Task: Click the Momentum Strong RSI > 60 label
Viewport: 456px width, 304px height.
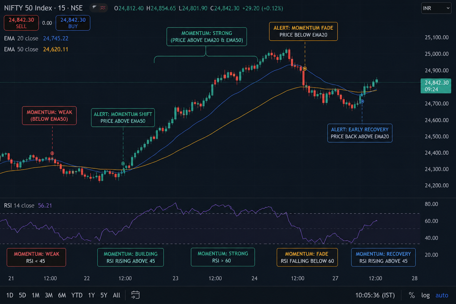Action: pyautogui.click(x=223, y=257)
